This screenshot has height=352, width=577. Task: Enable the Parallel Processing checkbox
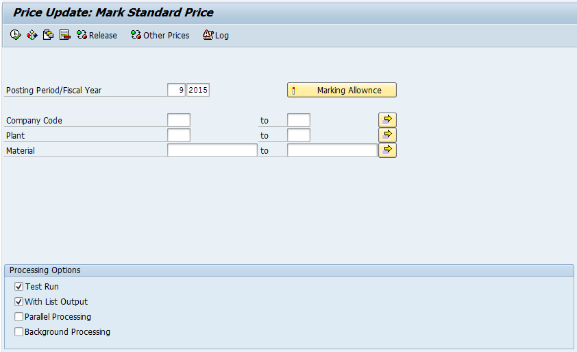[19, 316]
